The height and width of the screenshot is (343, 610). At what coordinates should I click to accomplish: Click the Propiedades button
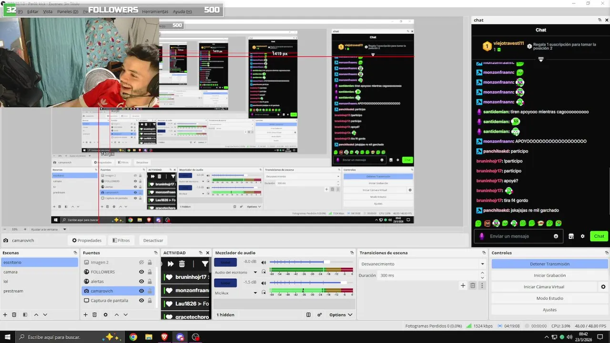(87, 241)
